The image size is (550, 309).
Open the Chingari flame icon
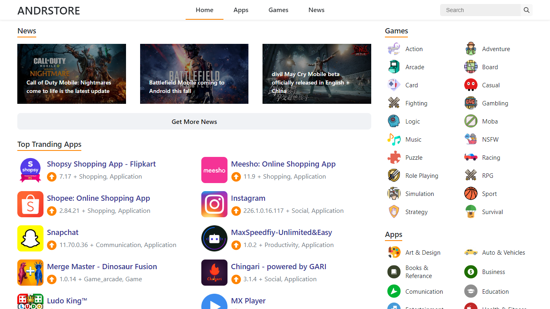tap(214, 273)
